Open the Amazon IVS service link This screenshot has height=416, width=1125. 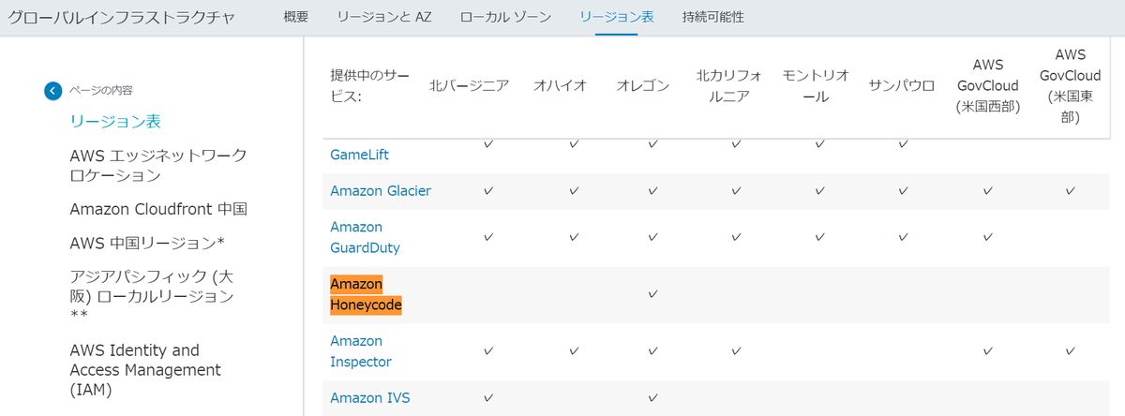(369, 397)
